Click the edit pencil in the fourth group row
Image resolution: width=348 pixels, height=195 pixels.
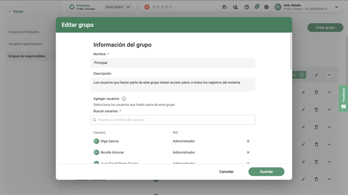pos(303,127)
